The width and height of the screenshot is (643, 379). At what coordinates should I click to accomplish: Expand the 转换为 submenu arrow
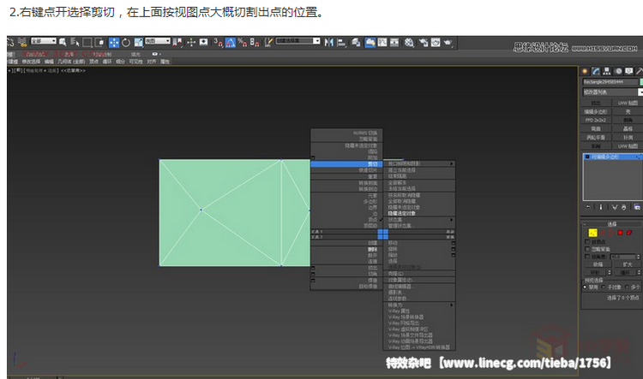[x=452, y=305]
